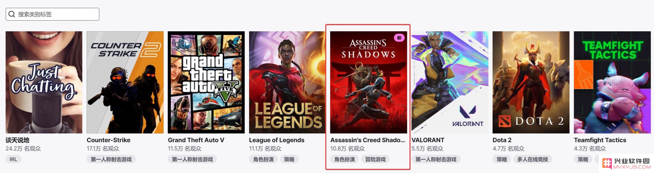Select the 多人在线竞技 tag under Dota 2

point(533,159)
